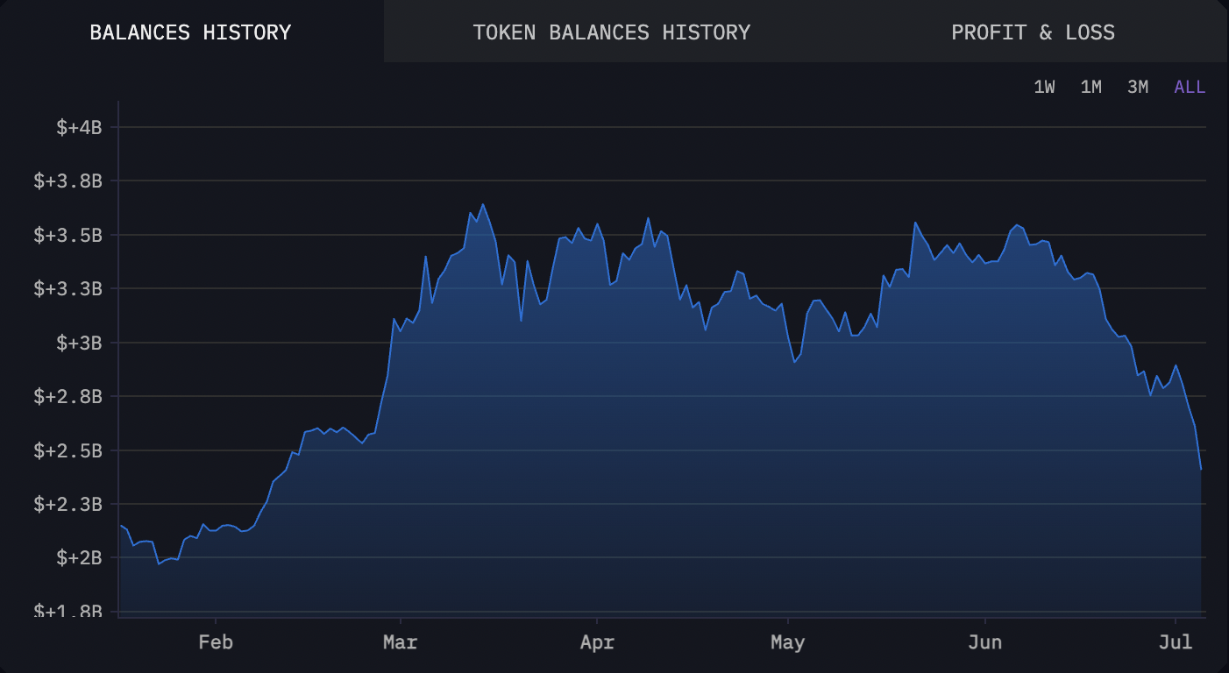Select the 3M time range
1229x673 pixels.
1137,87
